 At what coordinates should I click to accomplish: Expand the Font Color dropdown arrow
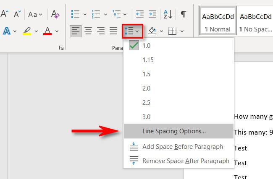click(x=57, y=31)
